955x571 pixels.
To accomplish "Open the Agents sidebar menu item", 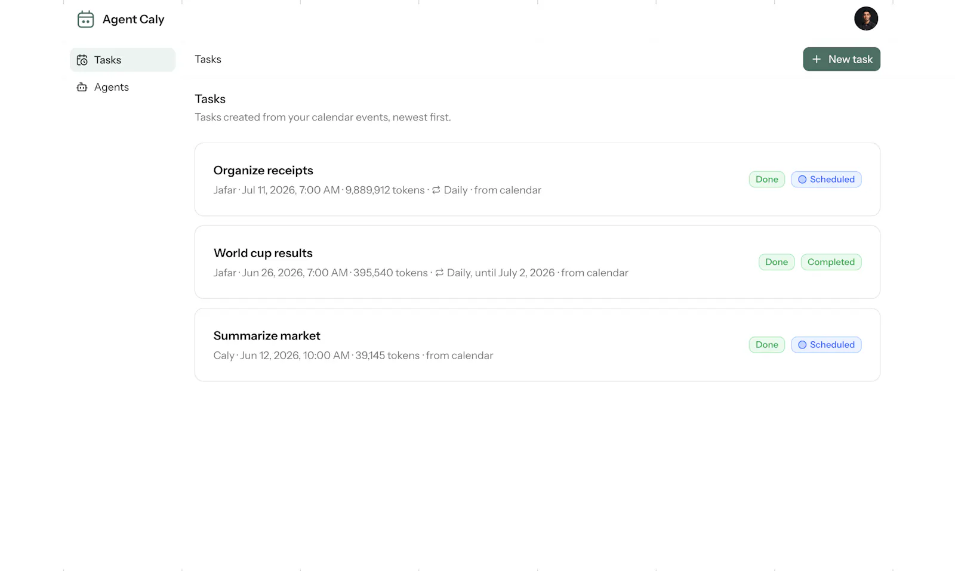I will pyautogui.click(x=122, y=87).
